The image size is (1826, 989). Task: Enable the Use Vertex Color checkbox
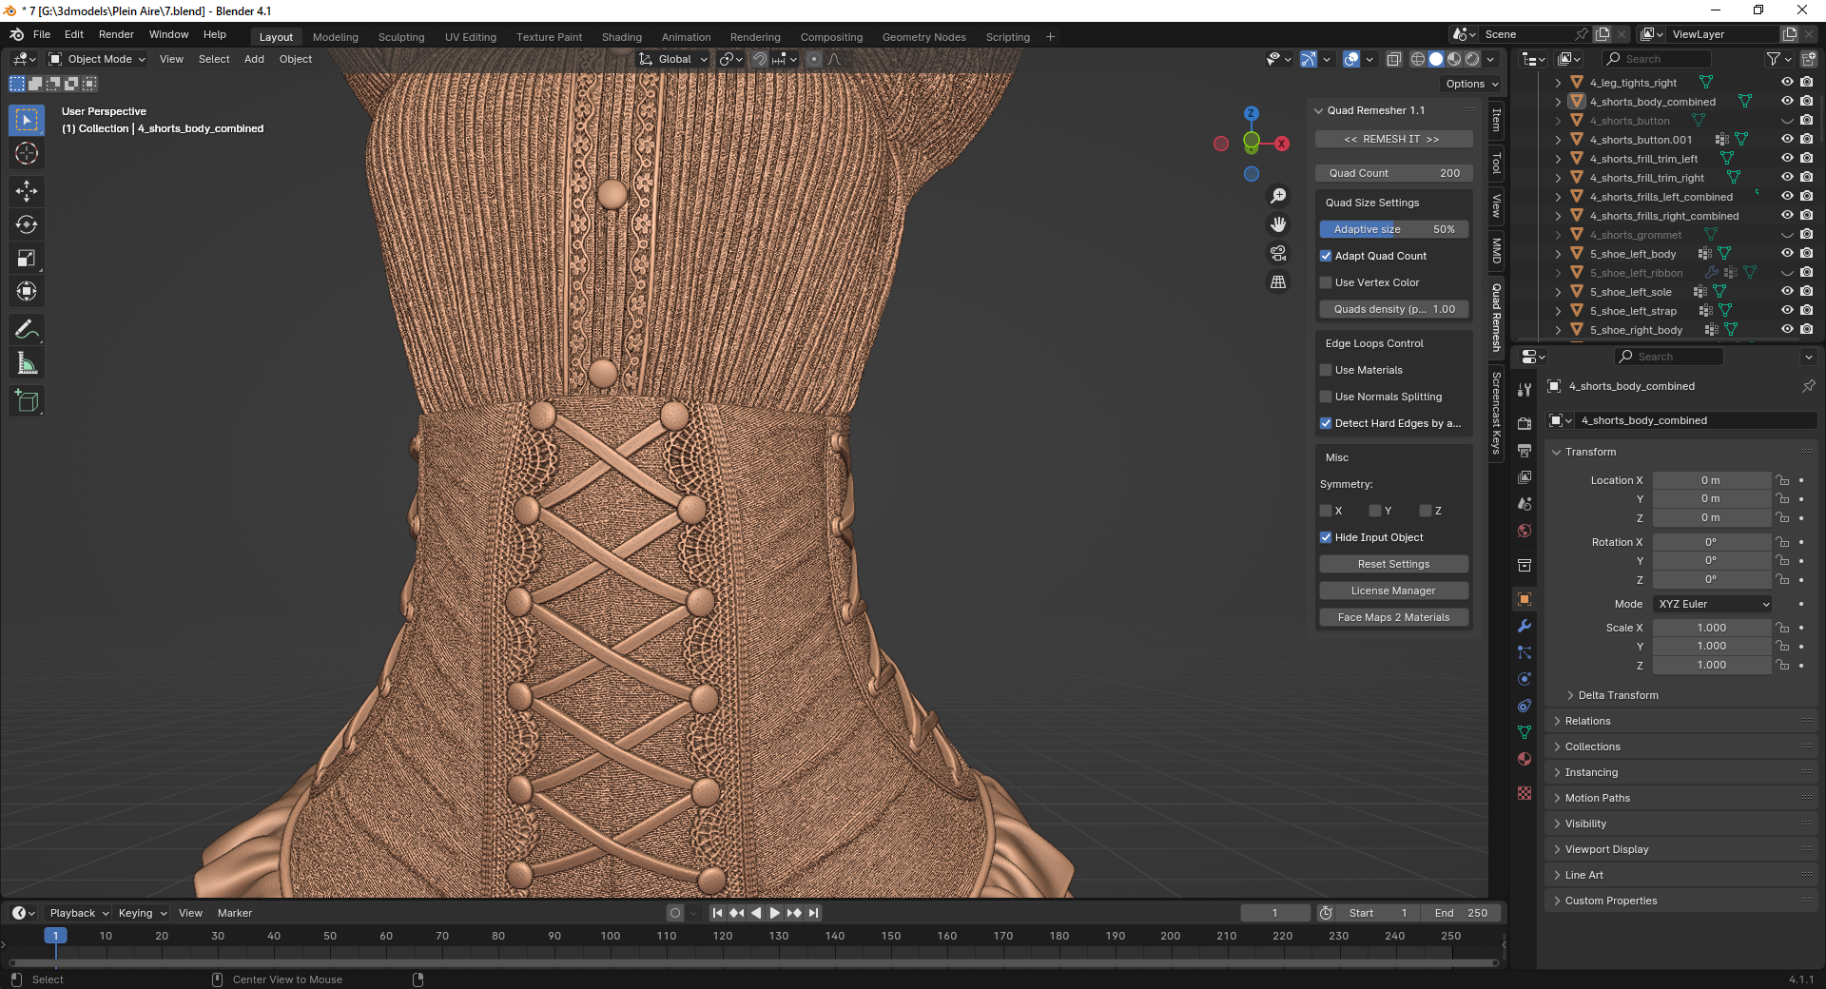click(1326, 282)
